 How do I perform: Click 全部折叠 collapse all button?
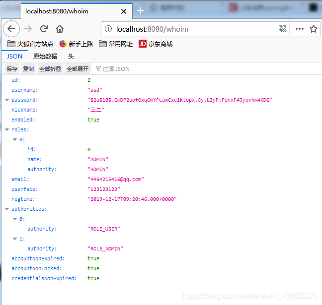coord(50,69)
